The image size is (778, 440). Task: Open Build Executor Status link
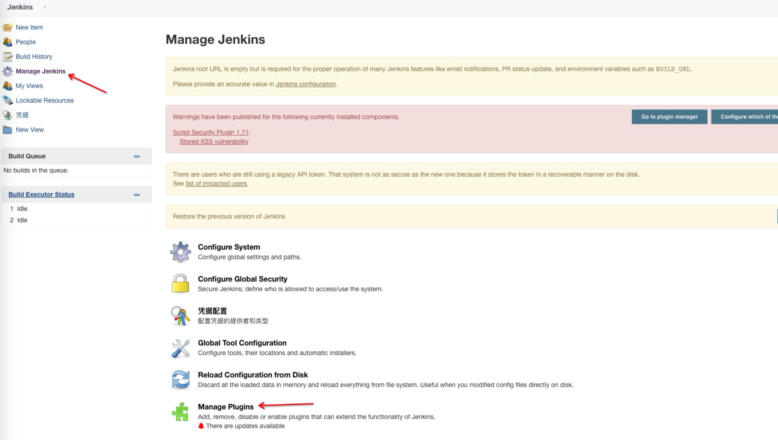coord(41,194)
